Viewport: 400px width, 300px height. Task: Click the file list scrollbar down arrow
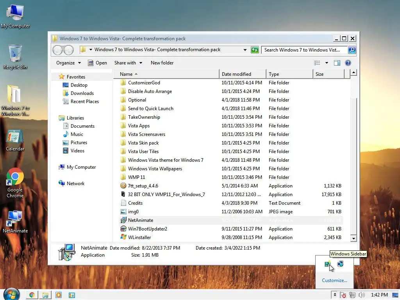353,239
